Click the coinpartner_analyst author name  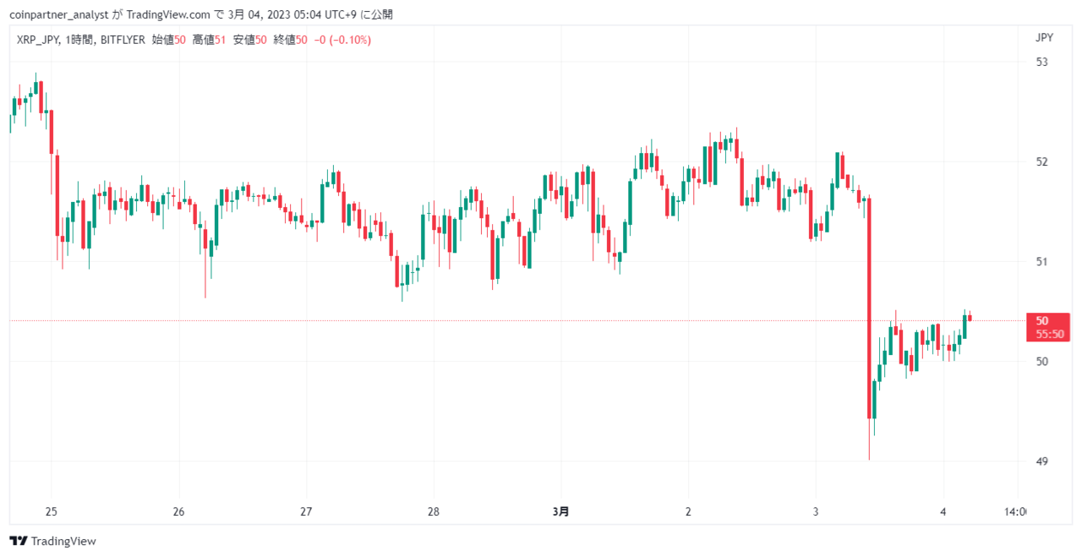point(58,14)
